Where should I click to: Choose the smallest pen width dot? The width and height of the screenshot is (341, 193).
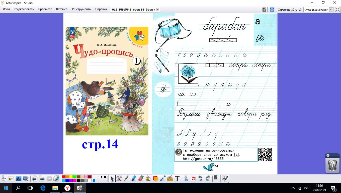(95, 177)
